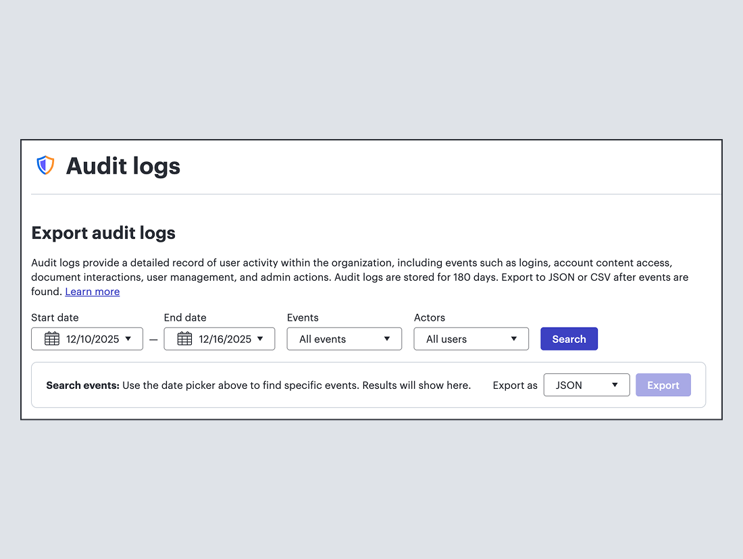Click the Audit logs page title

click(123, 166)
